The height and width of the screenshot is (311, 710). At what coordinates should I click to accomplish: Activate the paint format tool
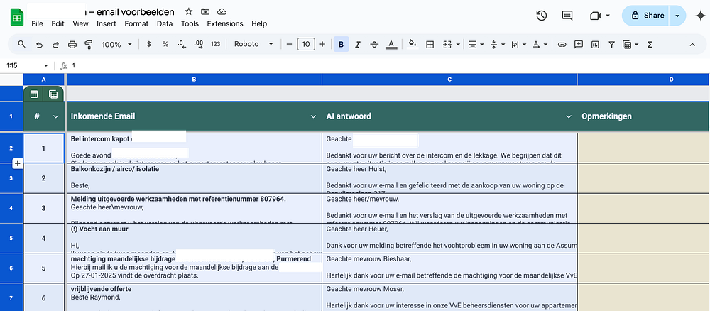88,44
